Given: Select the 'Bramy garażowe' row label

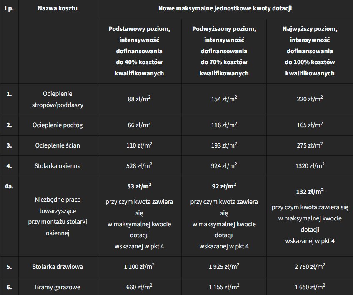Looking at the screenshot, I should tap(58, 287).
